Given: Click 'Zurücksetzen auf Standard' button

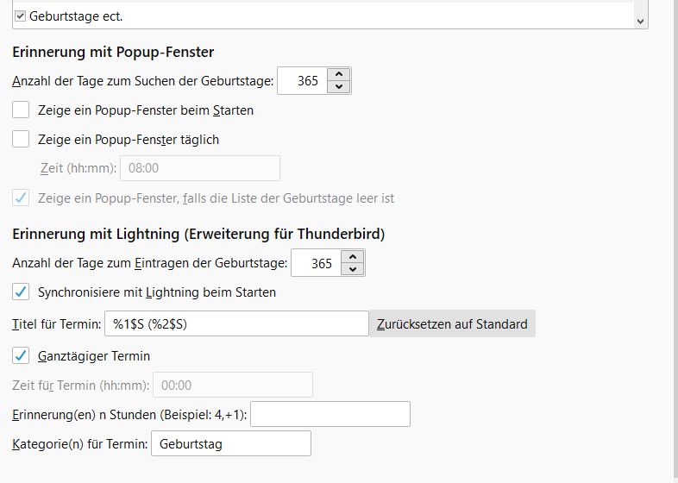Looking at the screenshot, I should 452,324.
